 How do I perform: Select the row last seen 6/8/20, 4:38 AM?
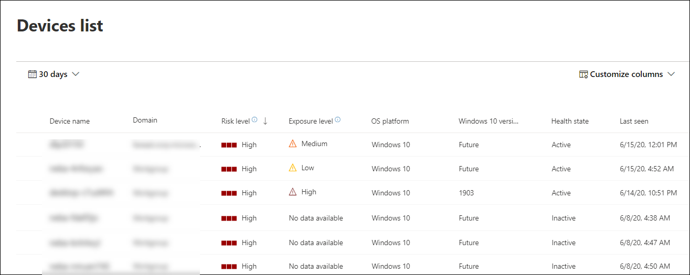pyautogui.click(x=644, y=218)
